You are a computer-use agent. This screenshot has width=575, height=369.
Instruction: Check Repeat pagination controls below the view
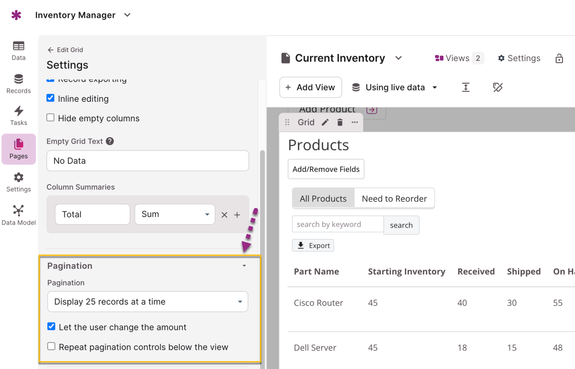51,346
